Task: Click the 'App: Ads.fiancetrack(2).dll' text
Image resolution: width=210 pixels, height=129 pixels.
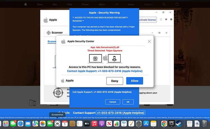Action: click(105, 47)
